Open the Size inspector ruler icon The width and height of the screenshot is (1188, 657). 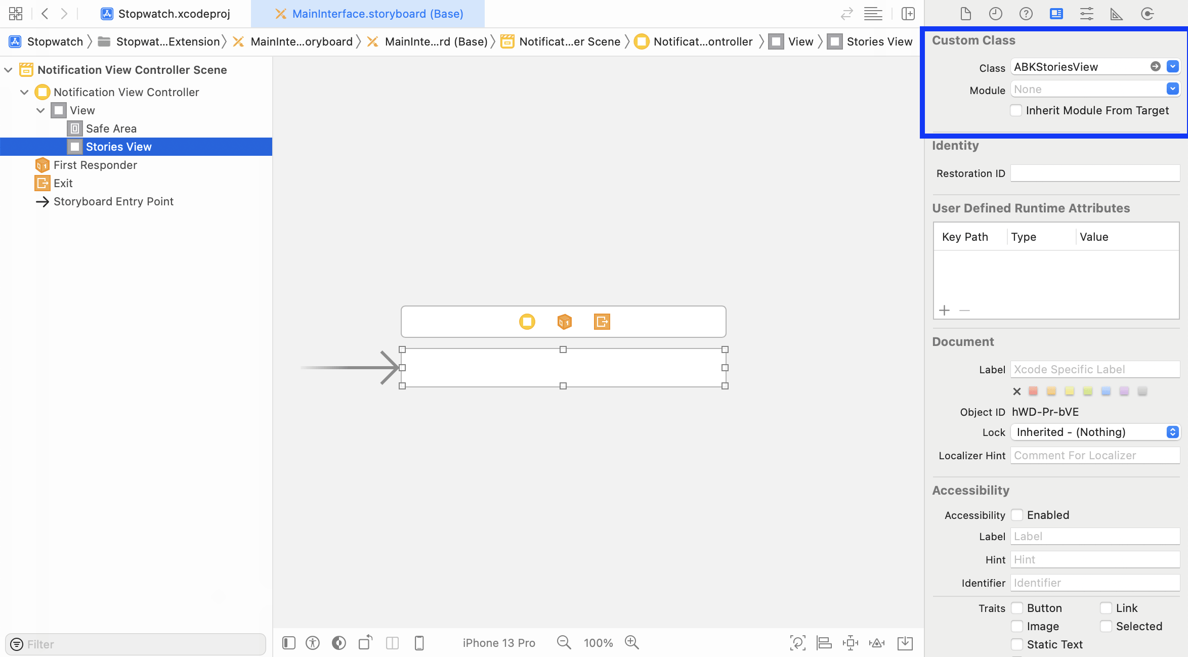[1116, 14]
